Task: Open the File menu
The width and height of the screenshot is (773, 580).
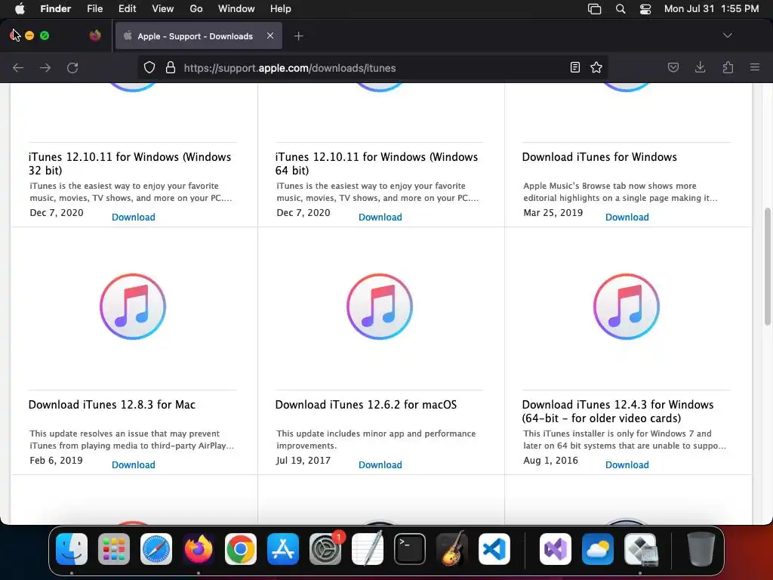Action: (94, 8)
